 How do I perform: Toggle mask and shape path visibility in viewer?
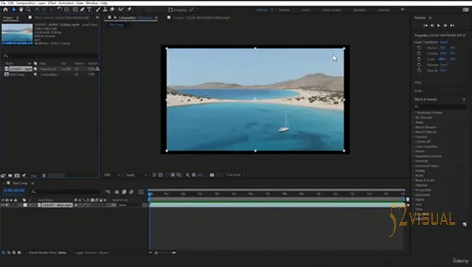[x=166, y=175]
